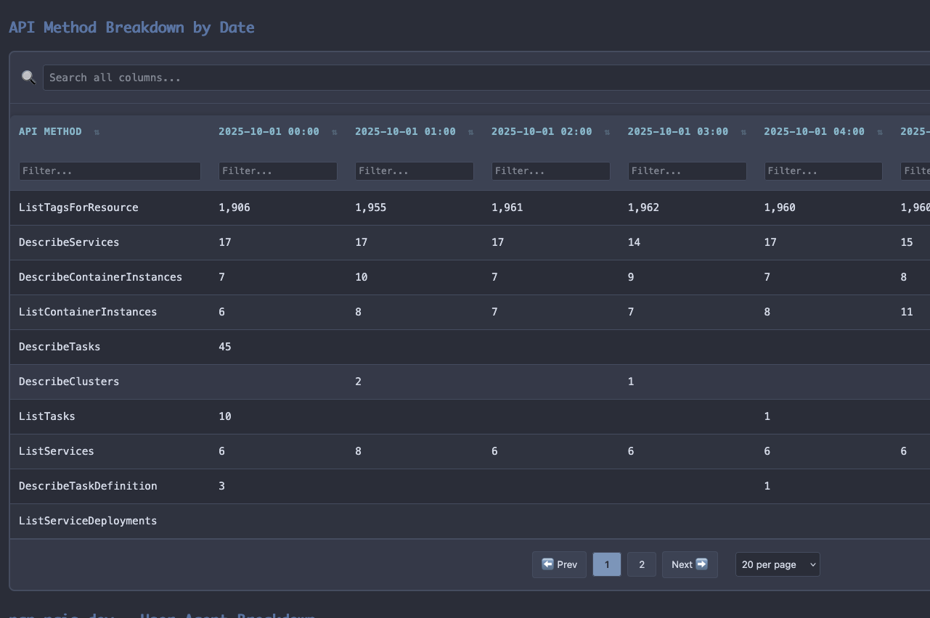This screenshot has height=618, width=930.
Task: Select the ListTagsForResource row
Action: tap(78, 207)
